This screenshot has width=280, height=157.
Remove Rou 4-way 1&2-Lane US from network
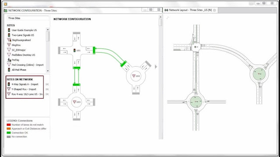pos(47,94)
